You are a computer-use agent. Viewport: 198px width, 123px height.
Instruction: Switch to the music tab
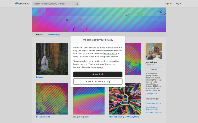pyautogui.click(x=39, y=35)
